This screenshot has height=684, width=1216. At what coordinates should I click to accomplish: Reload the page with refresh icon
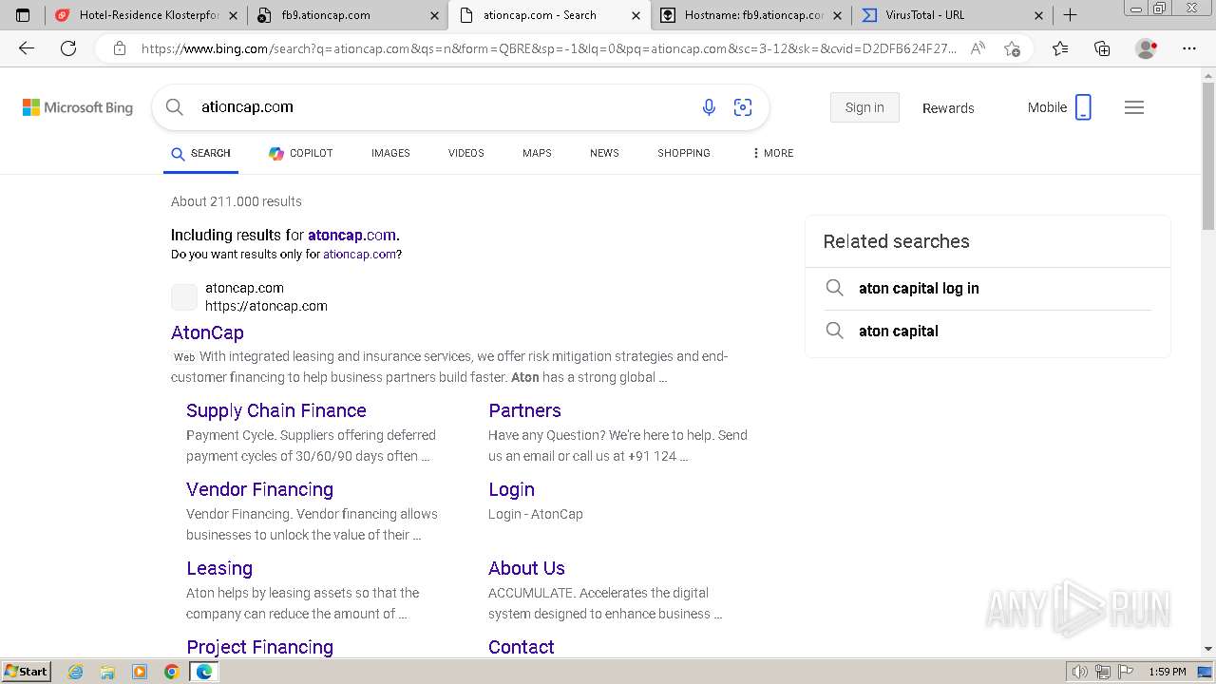[x=68, y=48]
